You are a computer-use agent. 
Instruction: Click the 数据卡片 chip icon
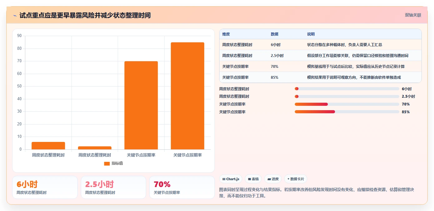[x=288, y=179]
